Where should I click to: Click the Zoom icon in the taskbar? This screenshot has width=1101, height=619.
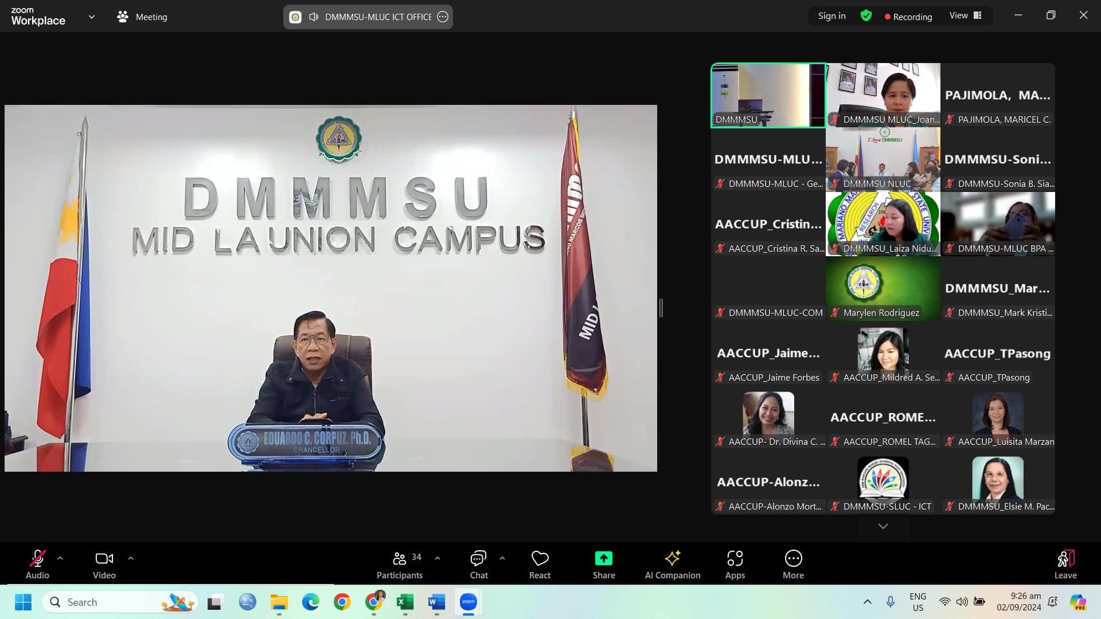[x=468, y=602]
